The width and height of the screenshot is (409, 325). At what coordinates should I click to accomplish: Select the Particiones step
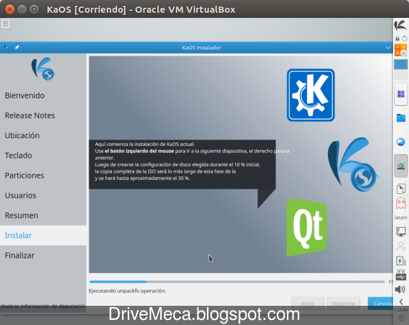tap(43, 175)
